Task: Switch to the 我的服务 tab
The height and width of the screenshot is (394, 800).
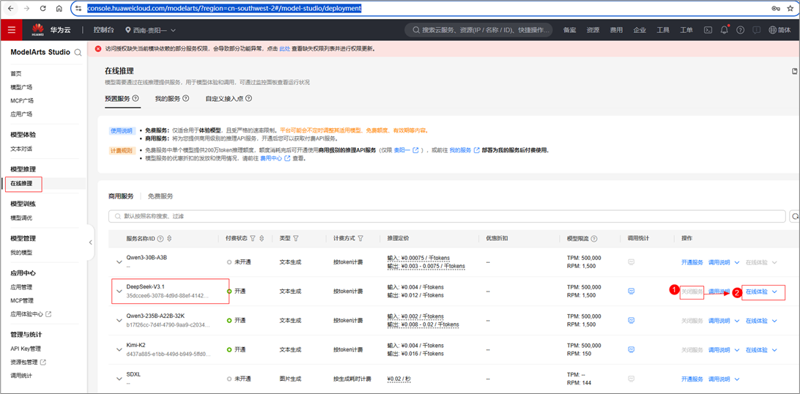Action: pyautogui.click(x=168, y=98)
